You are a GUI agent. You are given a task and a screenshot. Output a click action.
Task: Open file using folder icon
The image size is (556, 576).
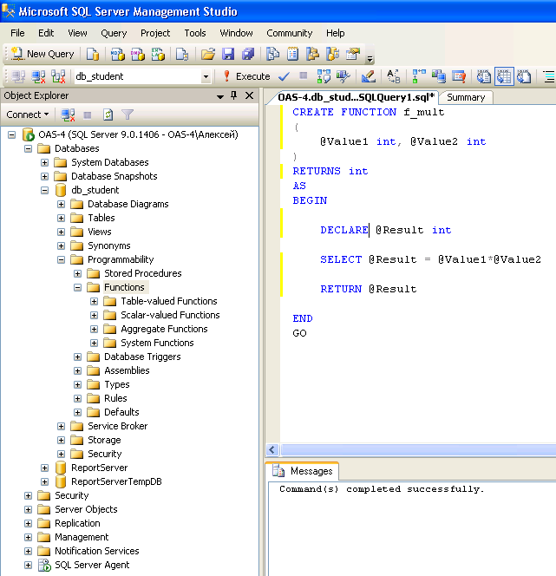click(208, 54)
